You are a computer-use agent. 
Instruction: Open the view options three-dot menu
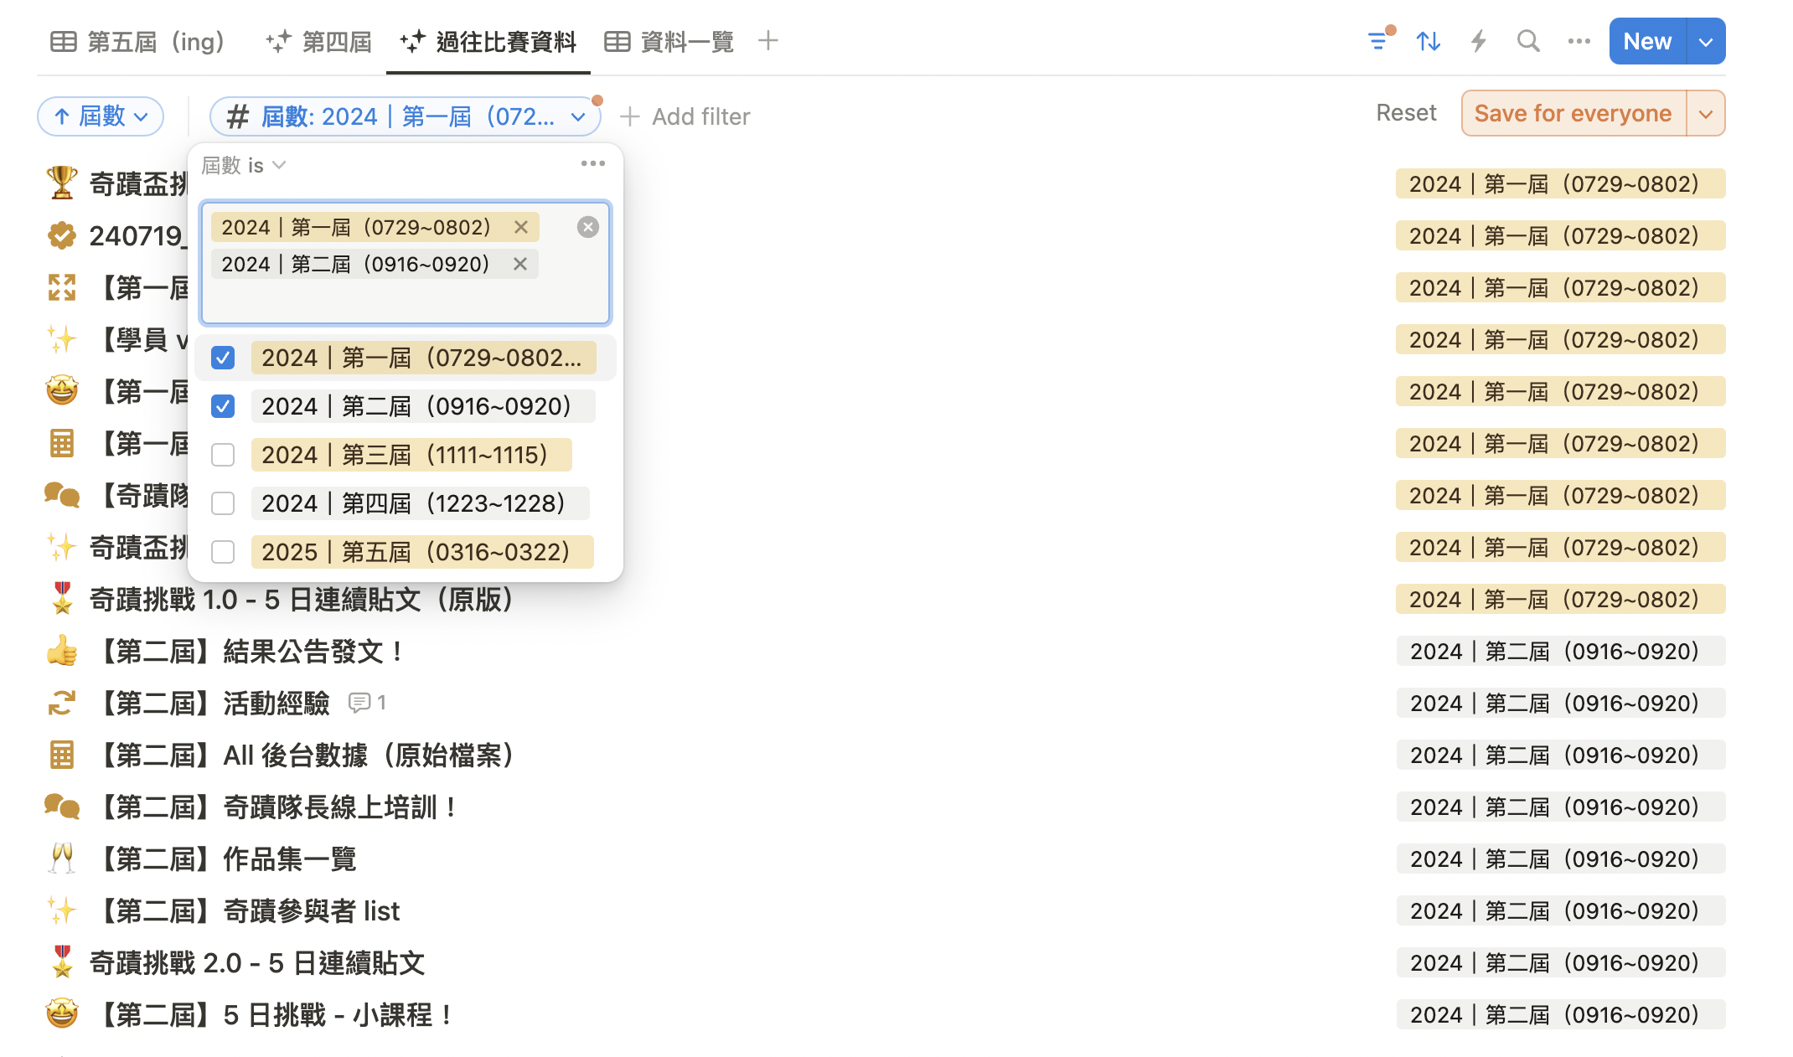coord(1579,41)
